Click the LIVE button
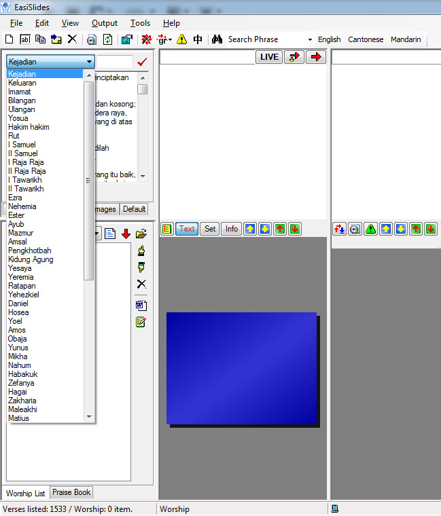This screenshot has height=516, width=441. tap(269, 57)
